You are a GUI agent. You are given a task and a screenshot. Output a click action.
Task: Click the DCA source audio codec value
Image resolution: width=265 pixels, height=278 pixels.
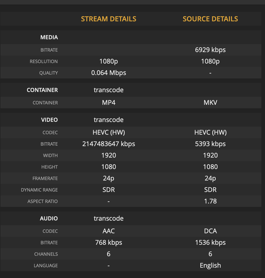click(x=210, y=231)
